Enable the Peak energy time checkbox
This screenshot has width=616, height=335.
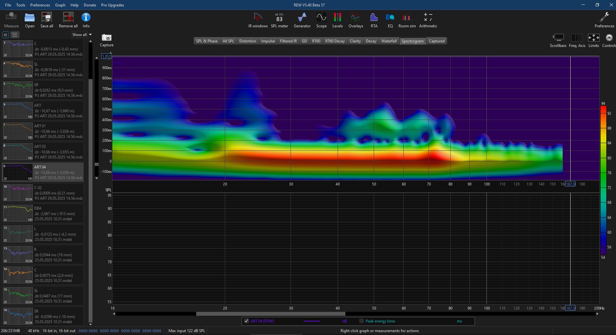click(361, 321)
